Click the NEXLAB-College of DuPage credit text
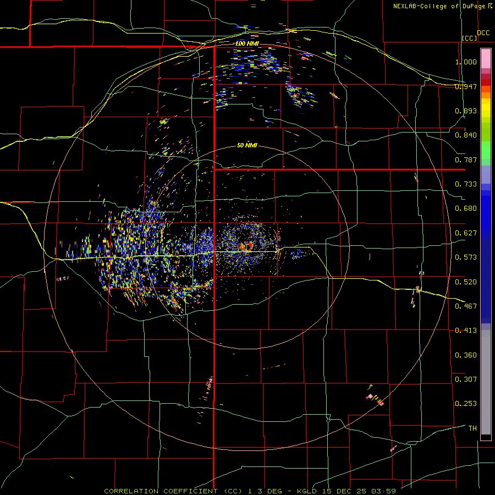 (440, 6)
